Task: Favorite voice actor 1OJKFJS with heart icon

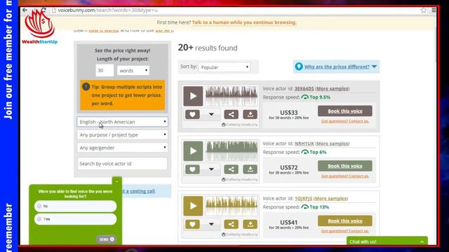Action: 192,224
